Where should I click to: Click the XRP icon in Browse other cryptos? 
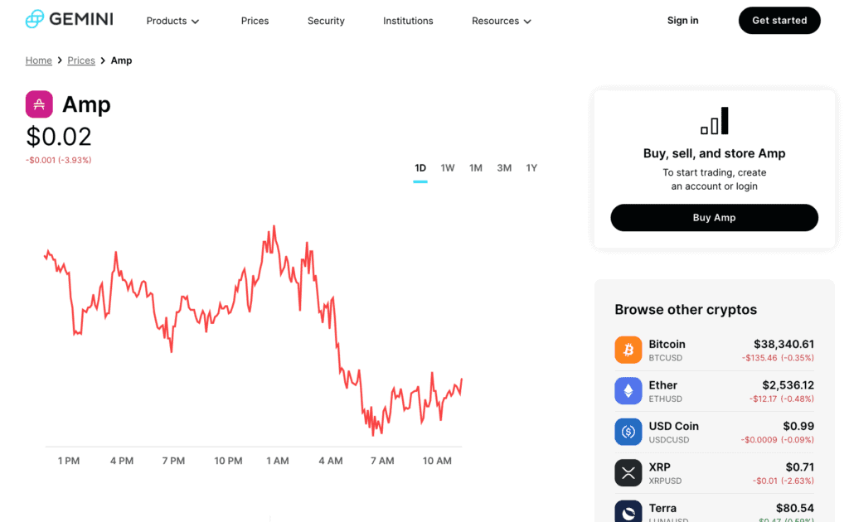pyautogui.click(x=628, y=472)
